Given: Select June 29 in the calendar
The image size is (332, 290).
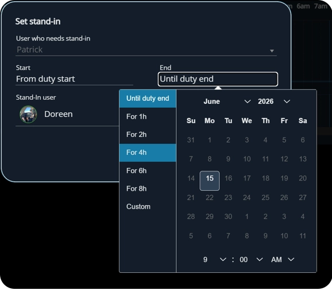Looking at the screenshot, I should pyautogui.click(x=210, y=217).
